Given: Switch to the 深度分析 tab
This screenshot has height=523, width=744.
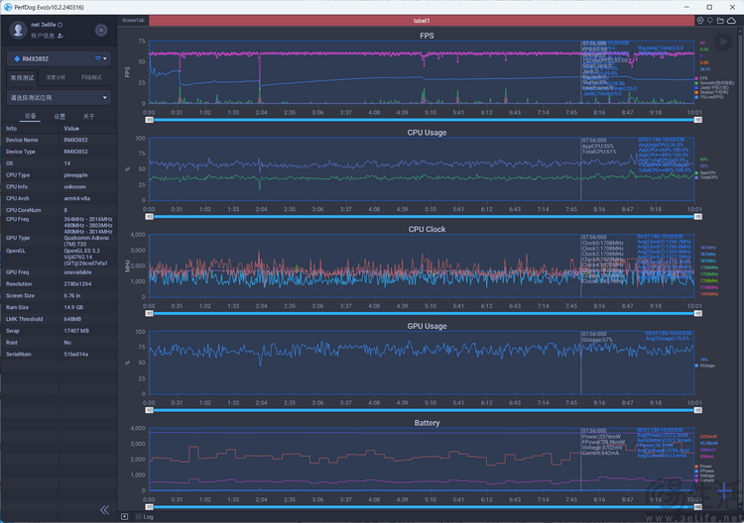Looking at the screenshot, I should pyautogui.click(x=56, y=77).
